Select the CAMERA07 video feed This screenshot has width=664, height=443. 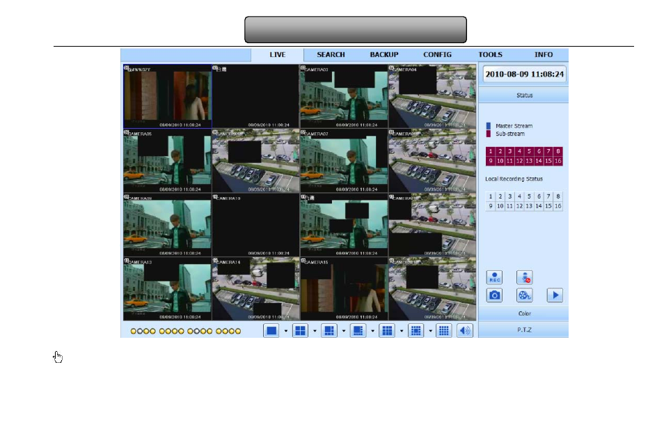[x=343, y=161]
